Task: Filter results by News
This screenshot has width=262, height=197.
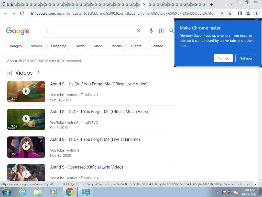Action: tap(80, 46)
